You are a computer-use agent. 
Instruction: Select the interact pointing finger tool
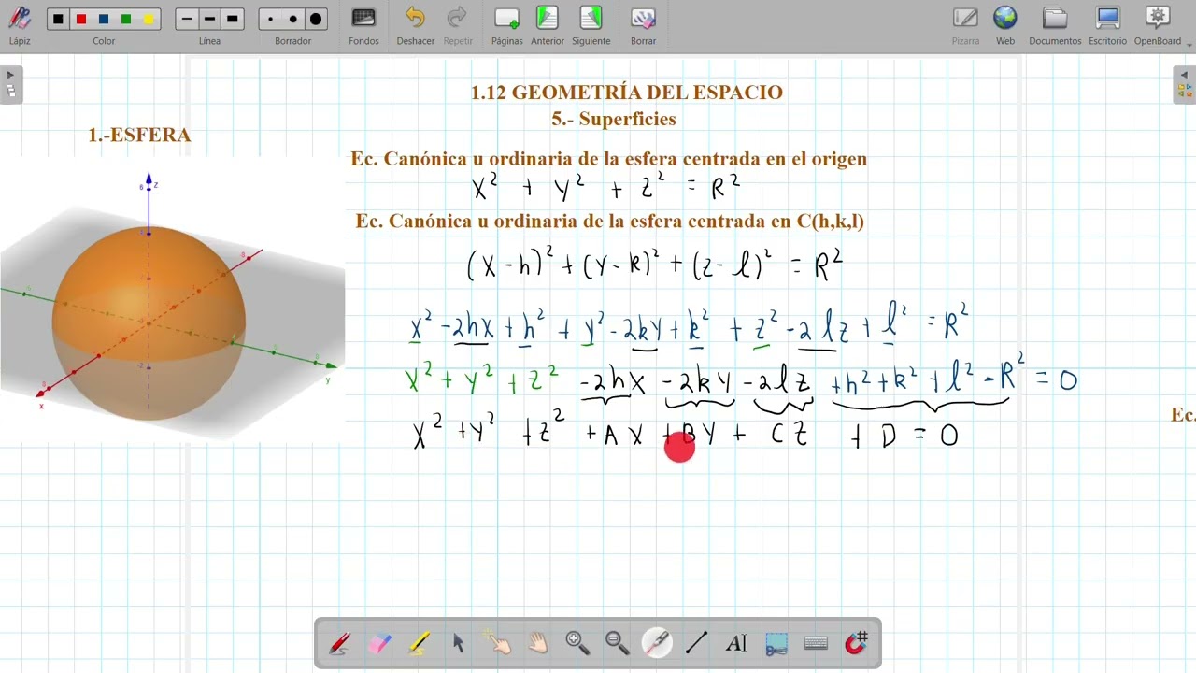[498, 643]
